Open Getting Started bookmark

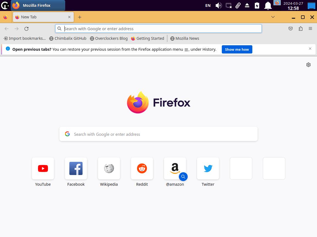coord(147,38)
